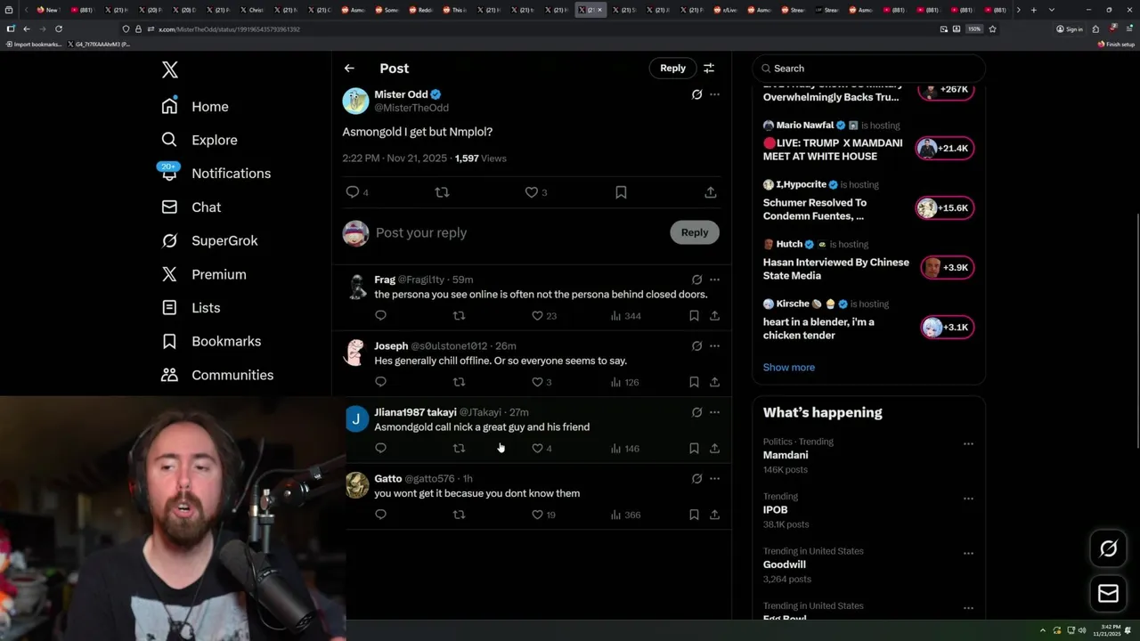Screen dimensions: 1140x641
Task: Open more options on Joseph's reply
Action: point(714,345)
